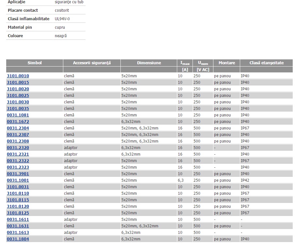Select the Placare contact label

(23, 10)
